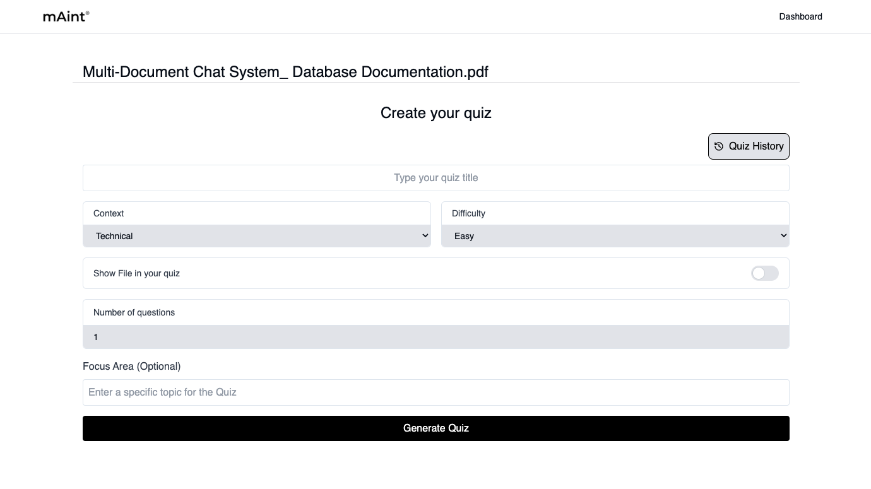
Task: Click the clock icon on Quiz History button
Action: click(x=719, y=146)
